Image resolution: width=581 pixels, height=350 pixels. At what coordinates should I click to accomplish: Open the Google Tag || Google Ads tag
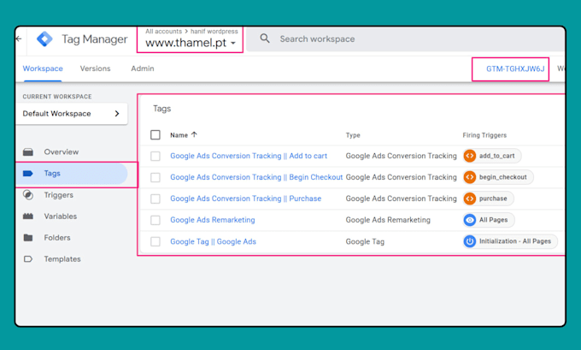click(x=213, y=241)
